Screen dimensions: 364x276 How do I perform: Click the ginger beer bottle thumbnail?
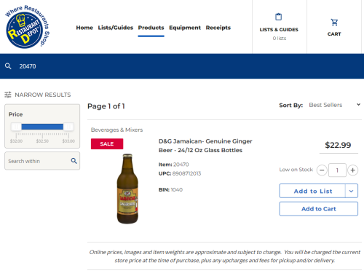coord(127,189)
